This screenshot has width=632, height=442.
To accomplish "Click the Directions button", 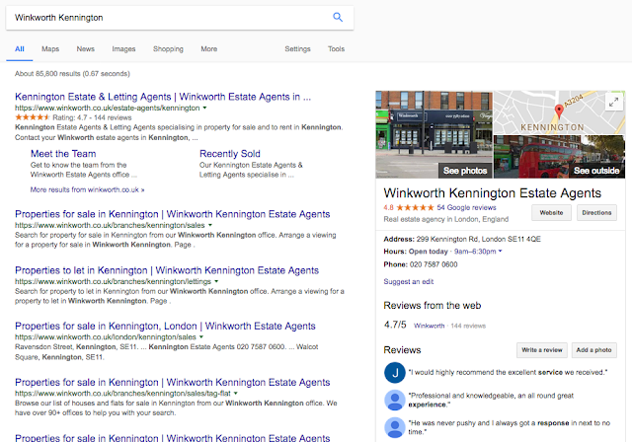I will click(x=596, y=212).
